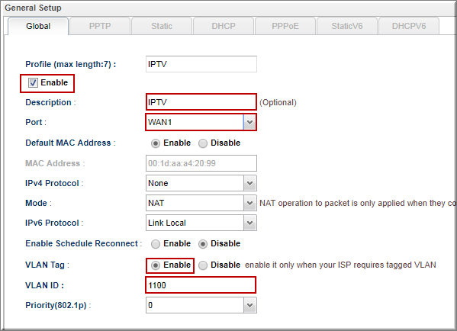Open the Mode NAT dropdown
This screenshot has width=457, height=331.
coord(201,203)
